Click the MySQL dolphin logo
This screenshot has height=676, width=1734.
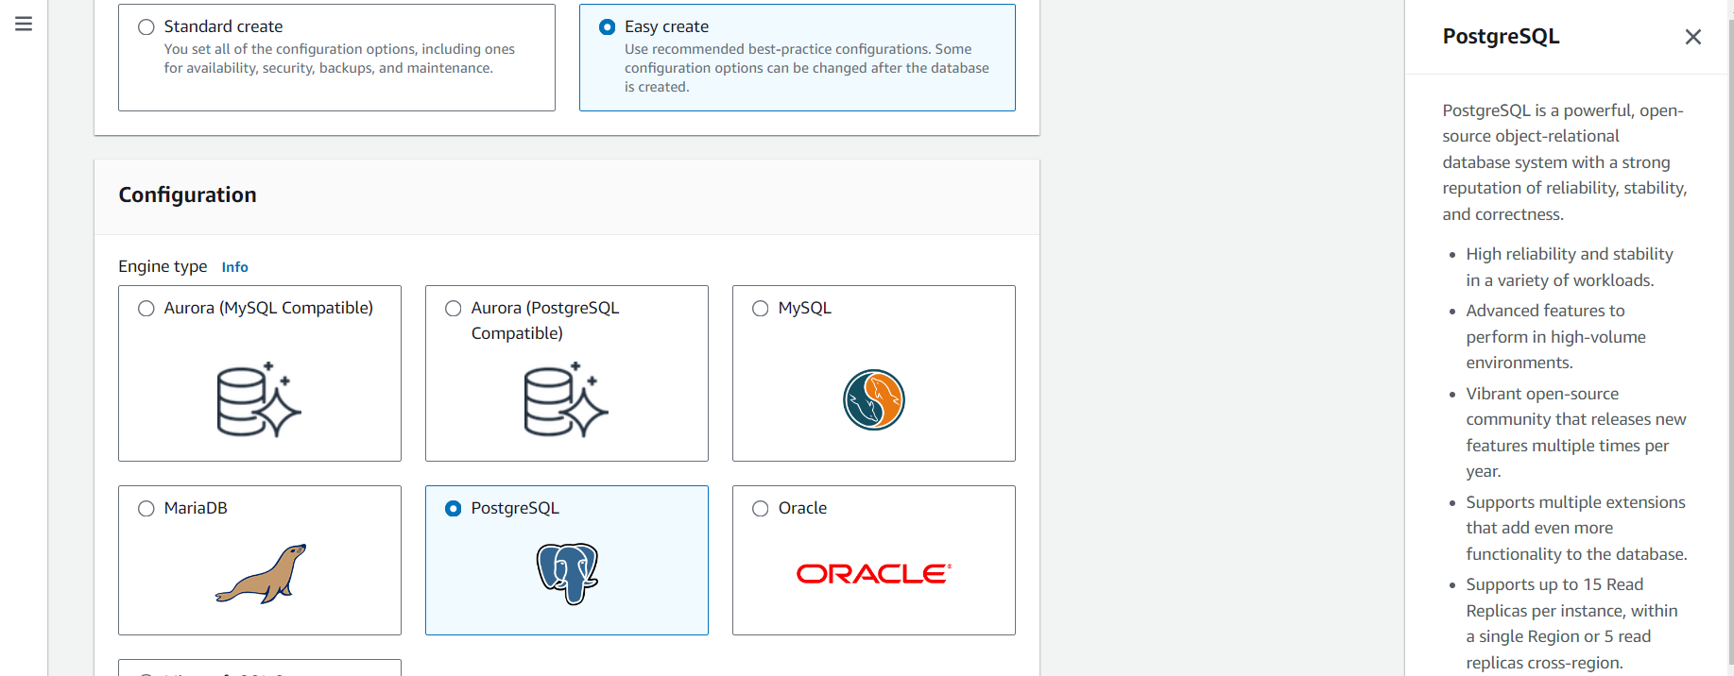pos(873,399)
